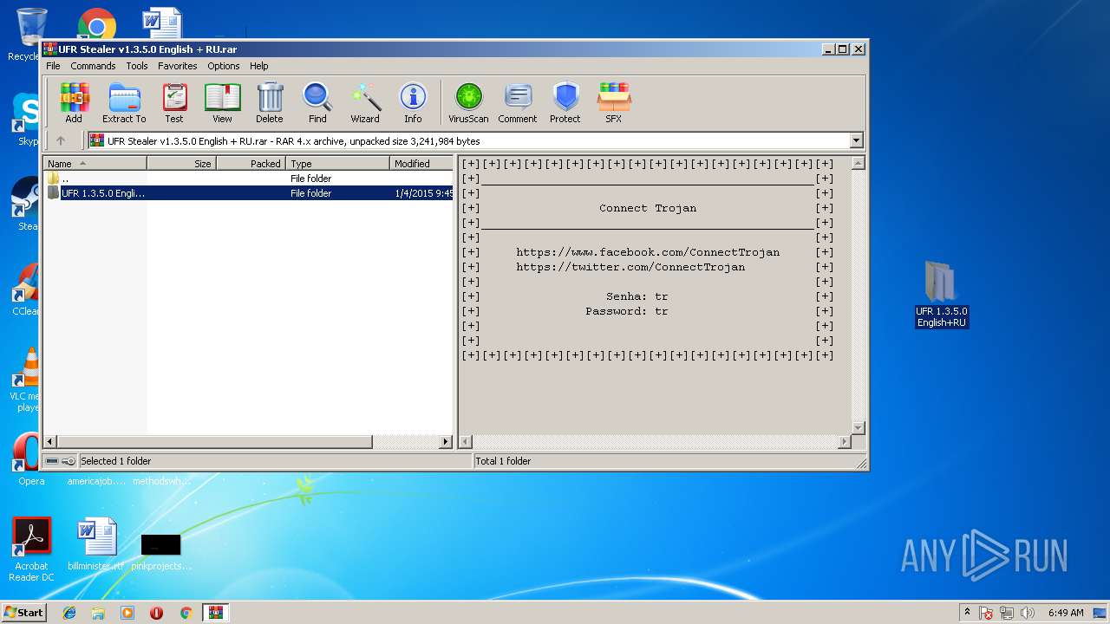Click the 'Password: tr' comment line

[627, 311]
